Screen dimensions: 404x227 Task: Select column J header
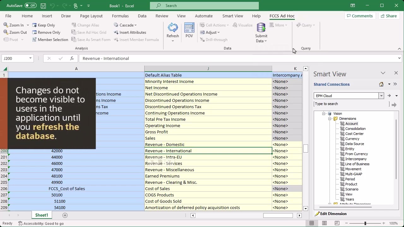pyautogui.click(x=208, y=69)
